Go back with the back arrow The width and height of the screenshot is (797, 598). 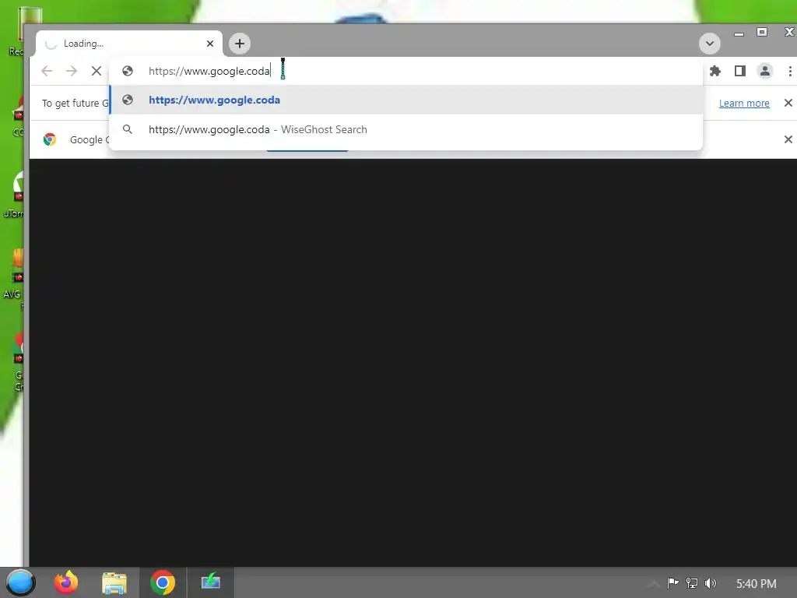point(47,71)
